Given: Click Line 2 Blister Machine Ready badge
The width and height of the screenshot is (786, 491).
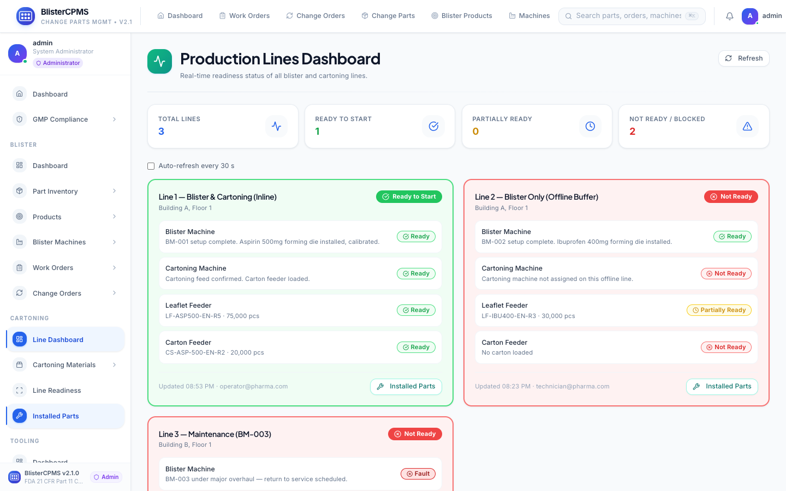Looking at the screenshot, I should click(x=733, y=236).
